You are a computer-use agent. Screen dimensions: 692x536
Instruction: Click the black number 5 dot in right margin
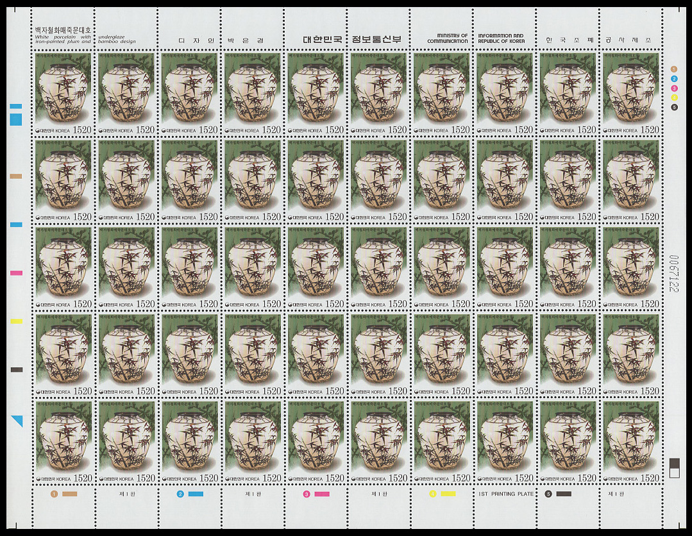(674, 107)
